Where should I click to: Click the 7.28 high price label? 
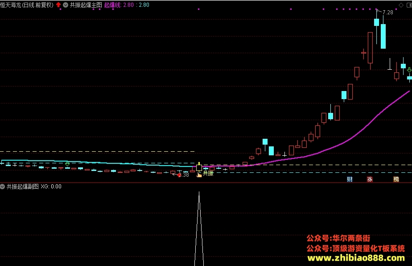pyautogui.click(x=388, y=12)
